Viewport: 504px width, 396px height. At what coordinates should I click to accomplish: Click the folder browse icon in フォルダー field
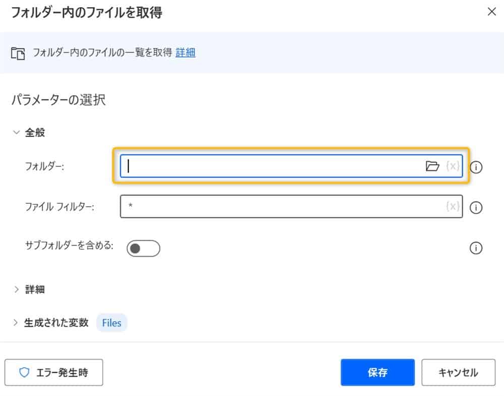pyautogui.click(x=432, y=166)
